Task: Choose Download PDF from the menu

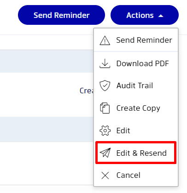Action: coord(136,63)
